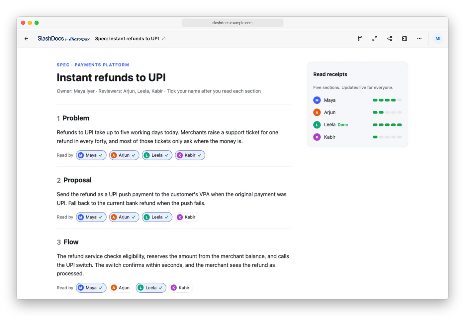Click the 'Instant refunds to UPI' main heading

click(x=111, y=78)
